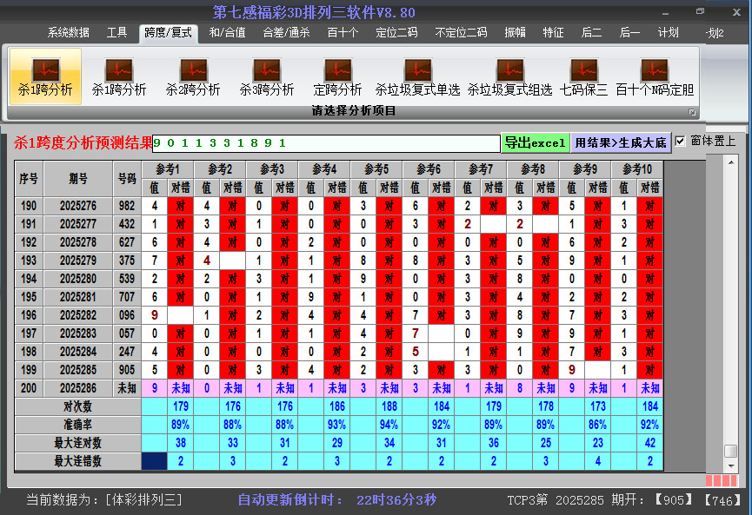Viewport: 752px width, 515px height.
Task: Click the 导出excel button
Action: point(535,142)
